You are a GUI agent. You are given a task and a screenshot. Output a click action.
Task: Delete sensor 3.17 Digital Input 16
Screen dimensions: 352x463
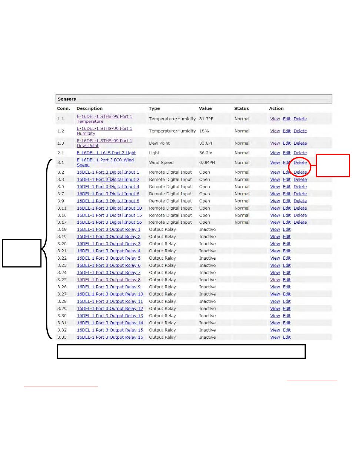point(300,222)
